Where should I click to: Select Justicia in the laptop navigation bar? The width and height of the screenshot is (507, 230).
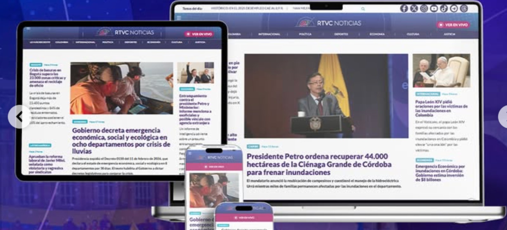coord(449,34)
